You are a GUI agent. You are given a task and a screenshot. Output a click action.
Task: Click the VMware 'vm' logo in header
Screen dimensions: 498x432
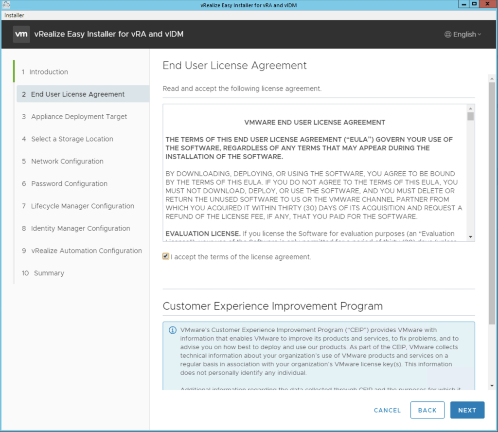[x=21, y=35]
